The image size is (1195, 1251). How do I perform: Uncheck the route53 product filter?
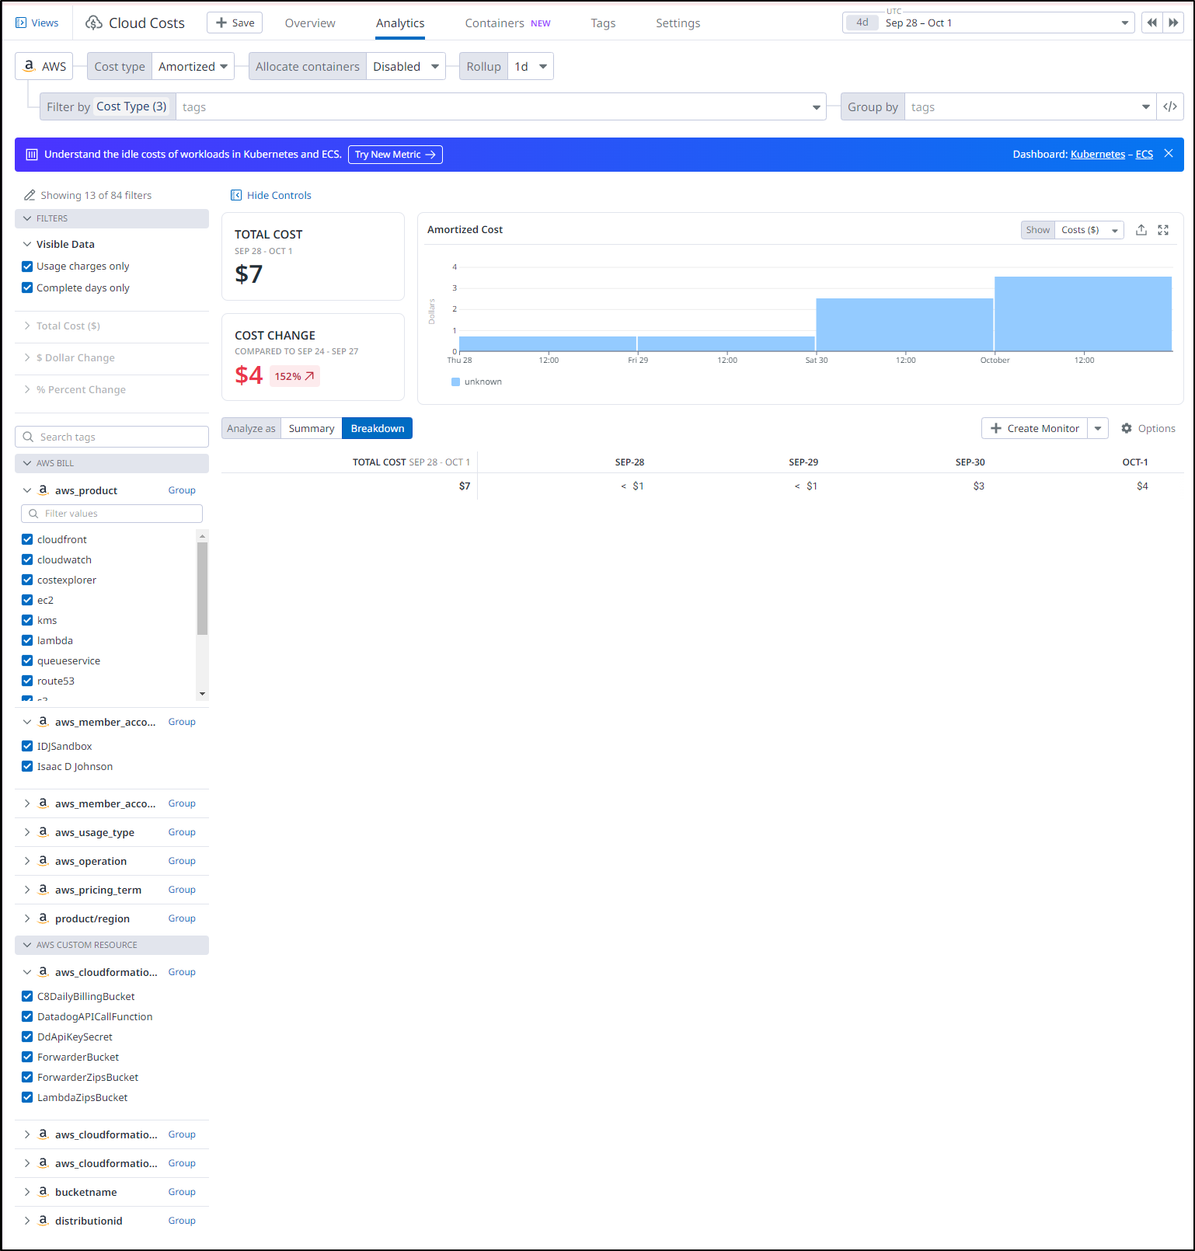27,681
